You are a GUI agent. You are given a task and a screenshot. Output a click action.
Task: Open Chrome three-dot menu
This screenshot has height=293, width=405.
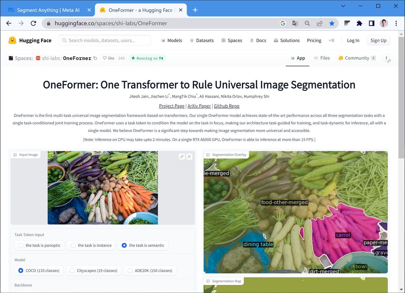[396, 23]
